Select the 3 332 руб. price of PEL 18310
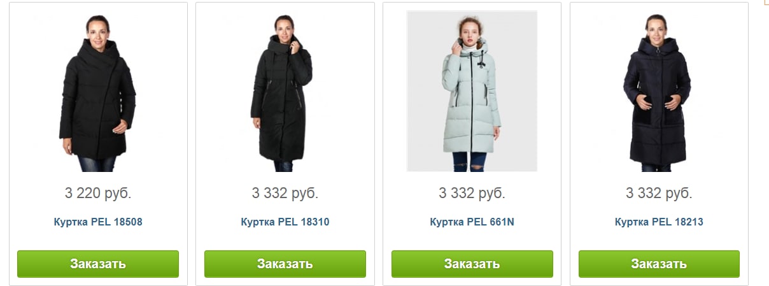Image resolution: width=769 pixels, height=286 pixels. [x=285, y=192]
